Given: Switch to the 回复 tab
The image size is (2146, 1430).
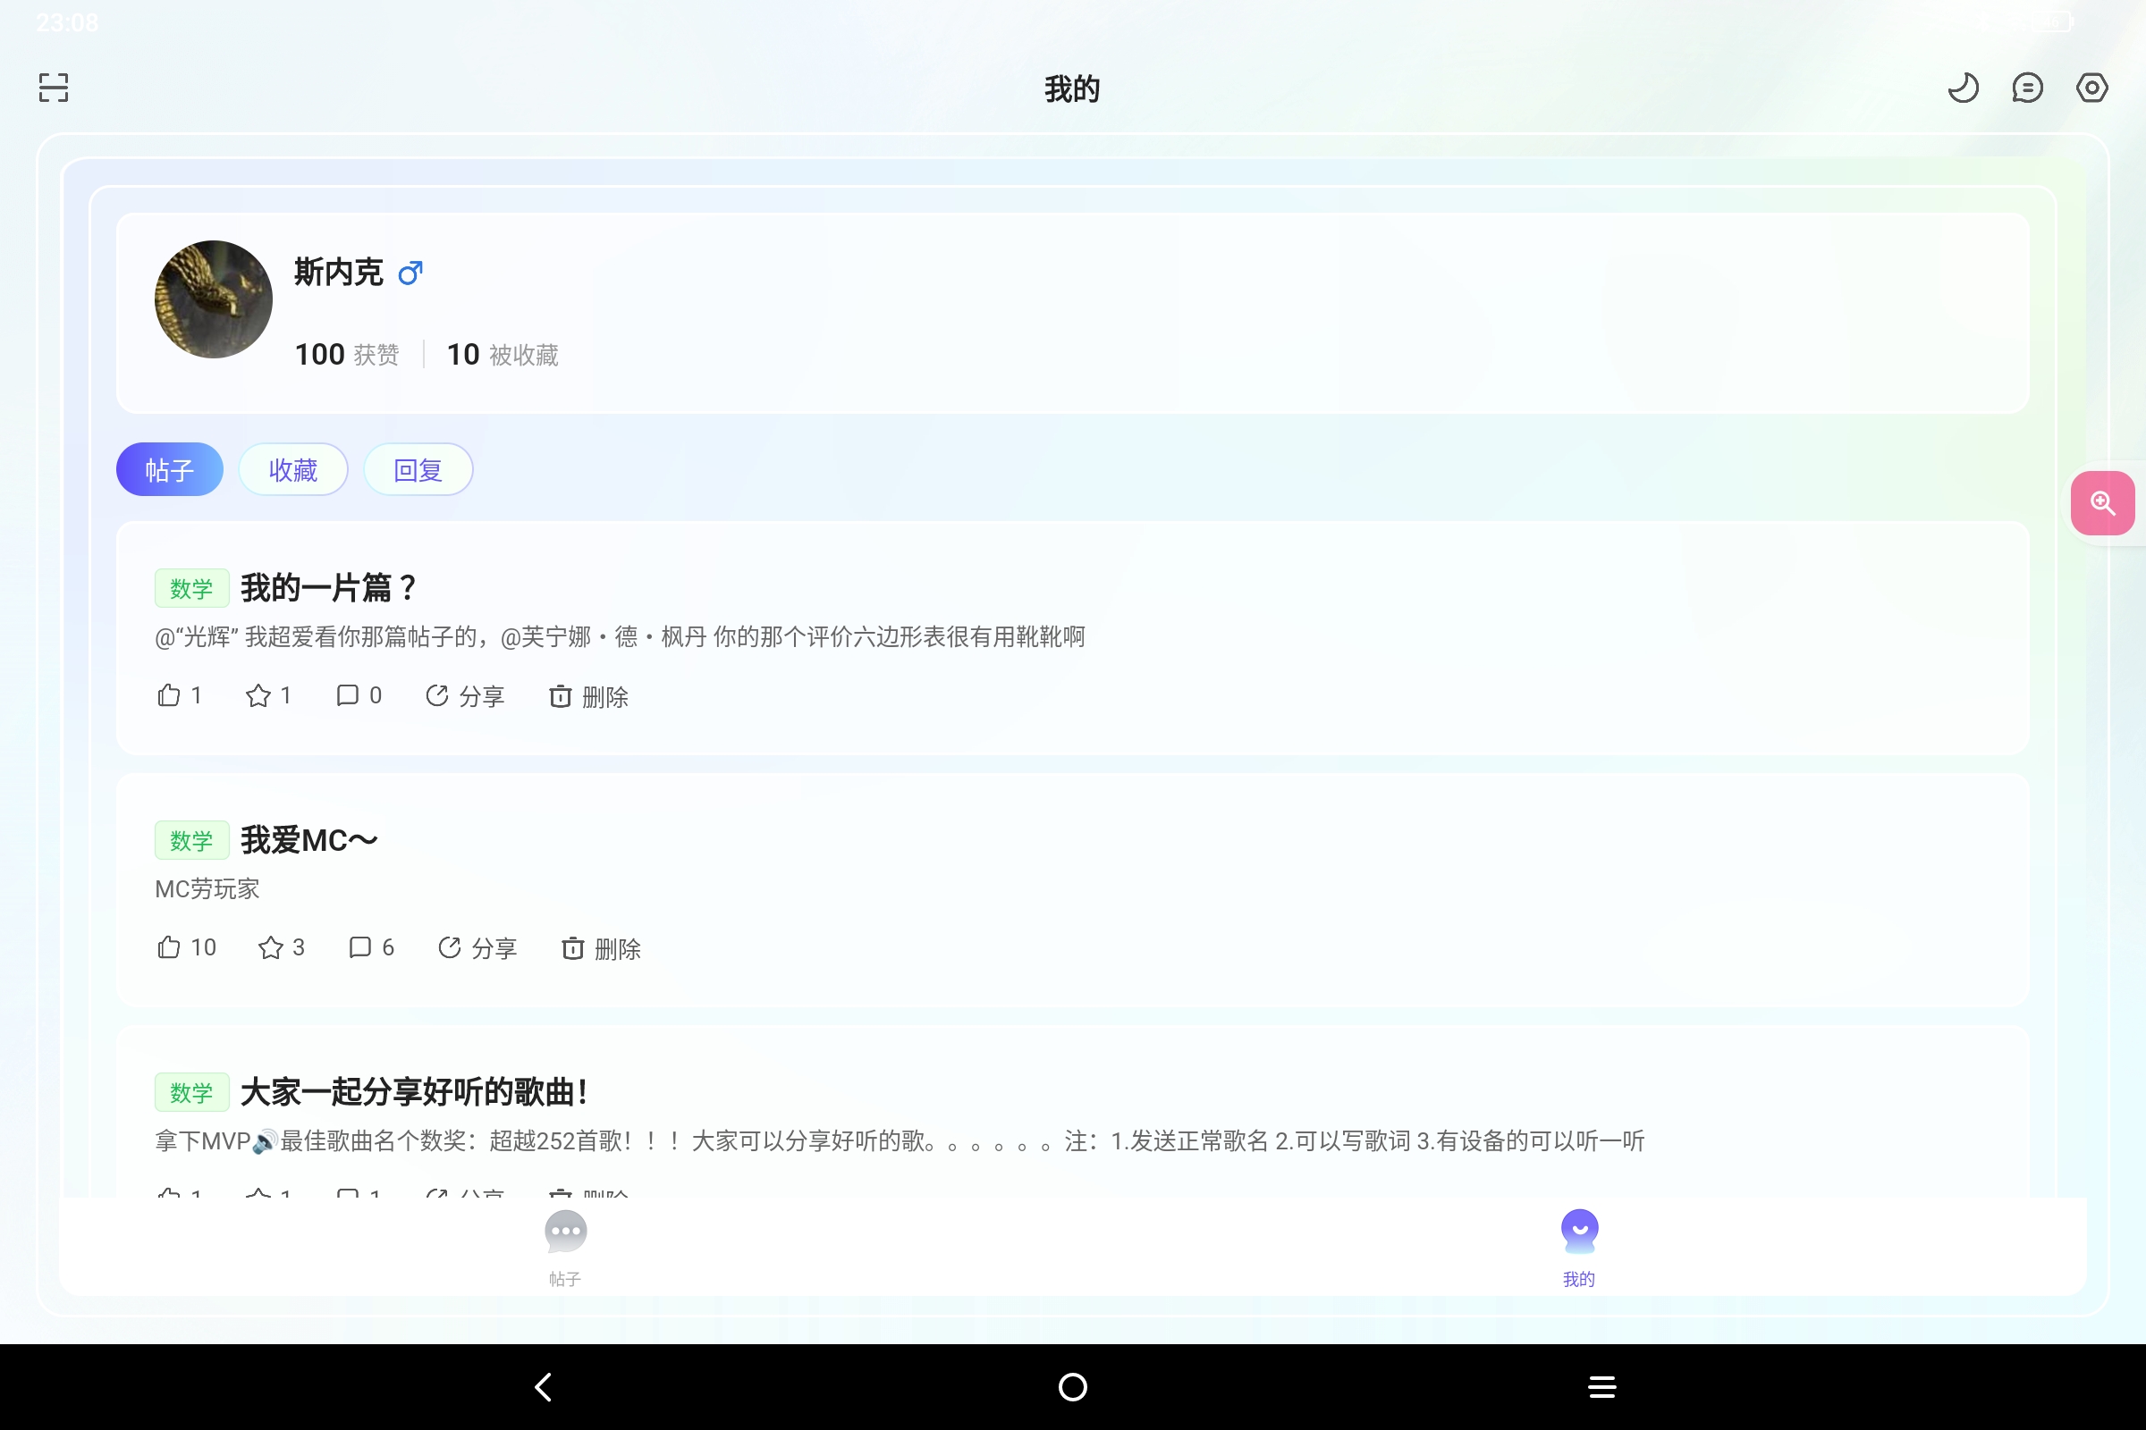Looking at the screenshot, I should pyautogui.click(x=418, y=468).
